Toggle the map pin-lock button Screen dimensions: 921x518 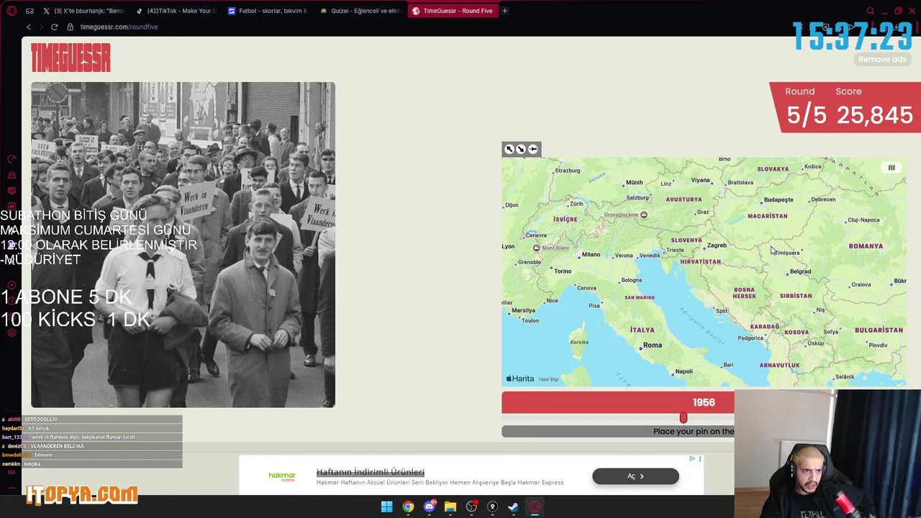point(533,149)
